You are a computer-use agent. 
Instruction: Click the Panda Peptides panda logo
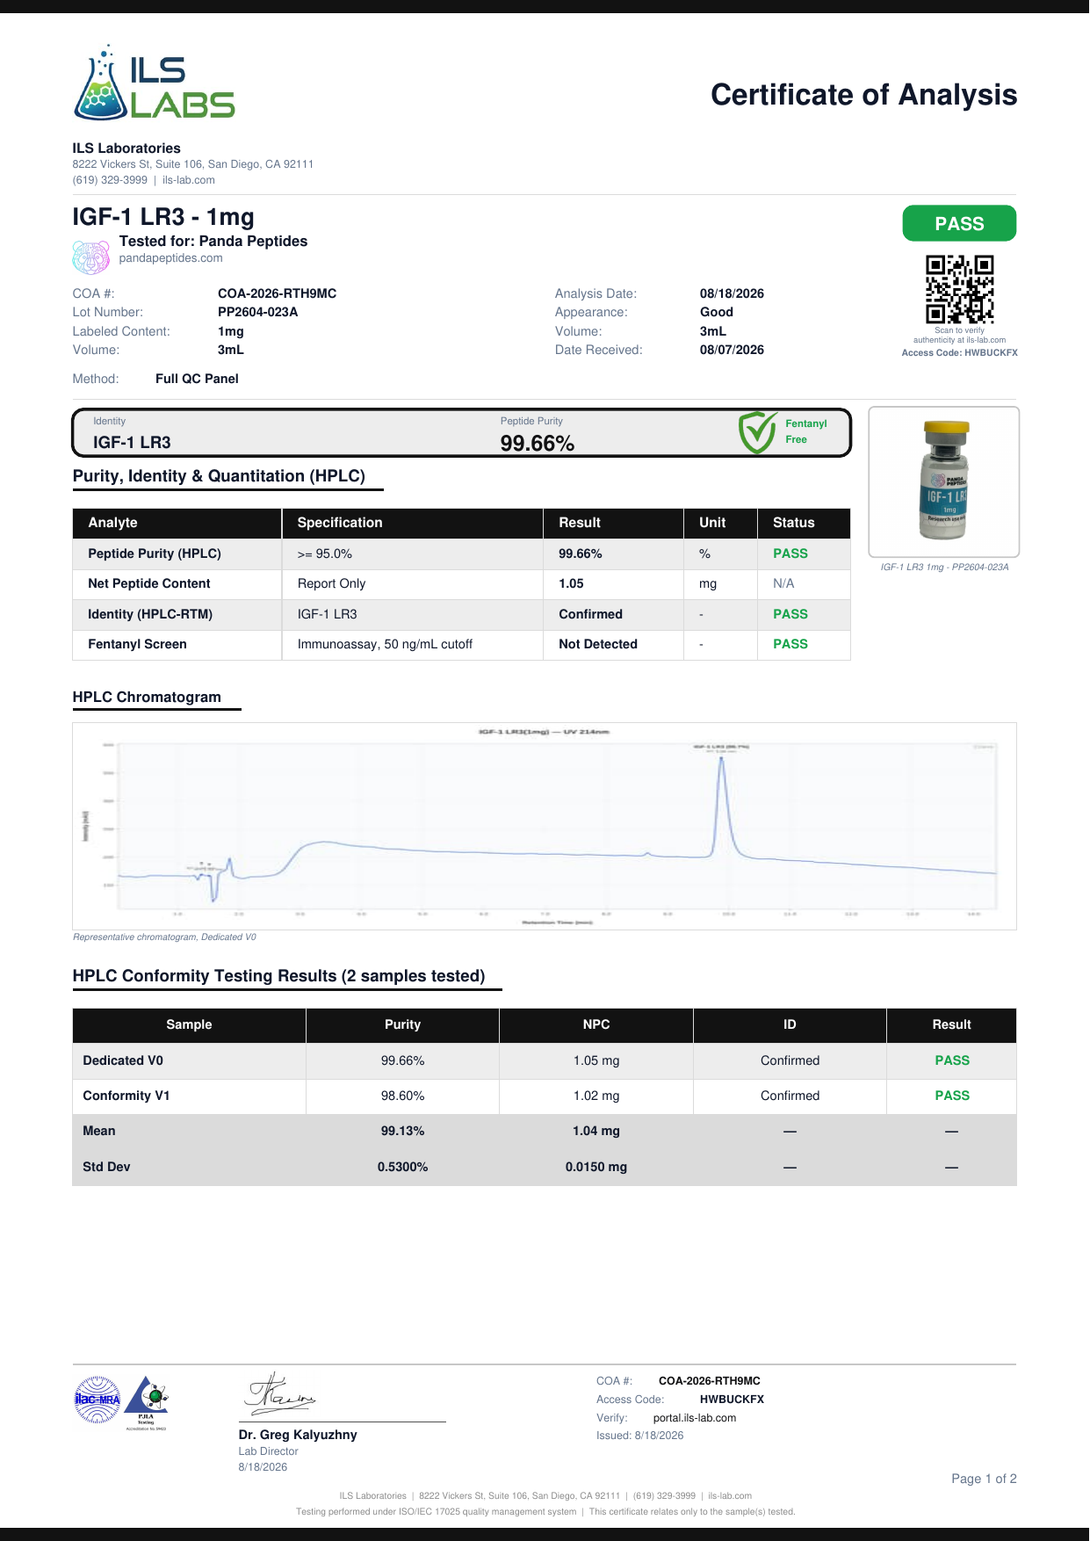pyautogui.click(x=91, y=257)
